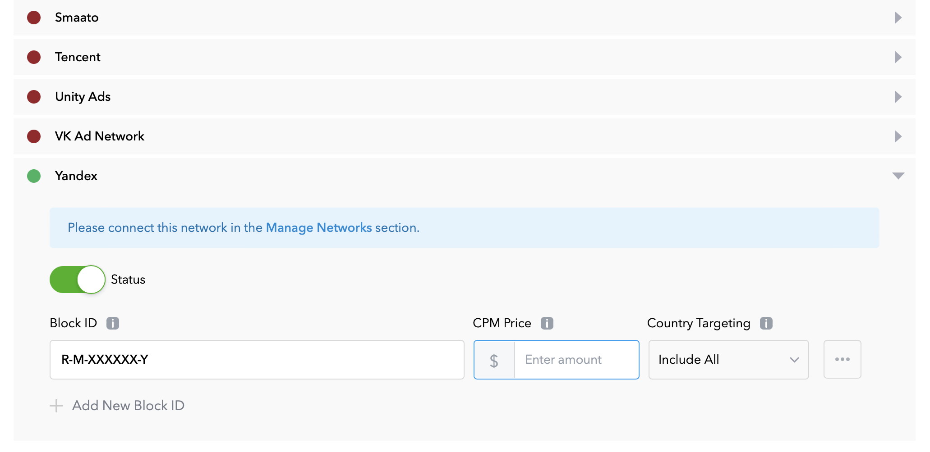Select the Unity Ads network name
930x452 pixels.
tap(83, 97)
